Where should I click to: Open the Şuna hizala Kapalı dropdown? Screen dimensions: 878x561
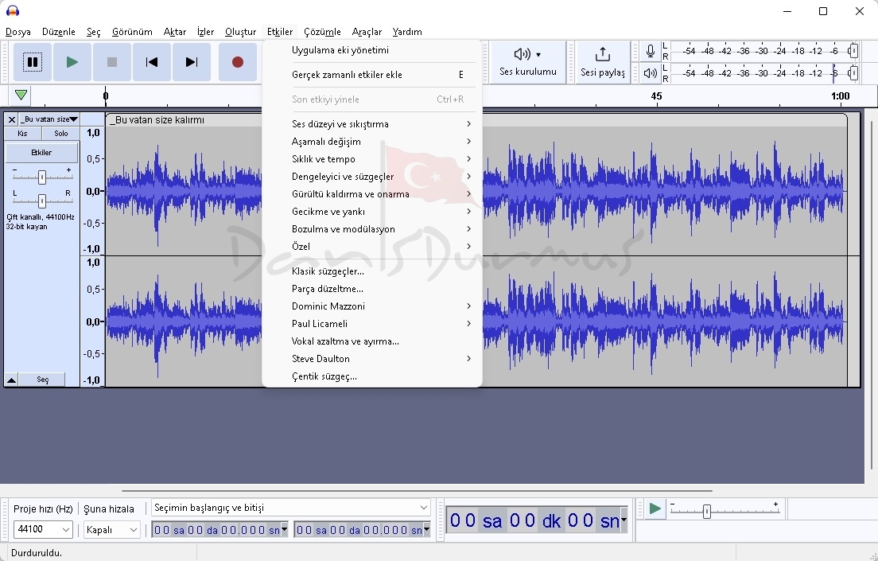[112, 529]
